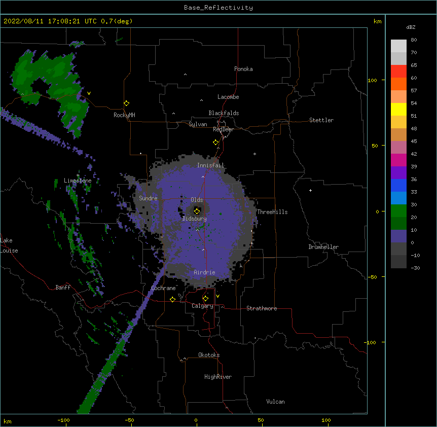Viewport: 437px width, 427px height.
Task: Click the white asterisk above Limestone label
Action: coord(78,175)
